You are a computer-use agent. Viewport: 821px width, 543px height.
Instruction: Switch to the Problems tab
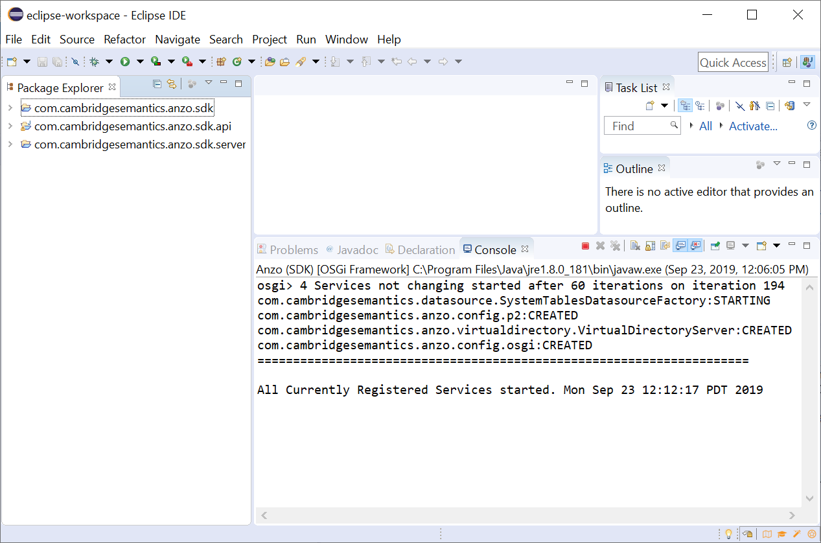coord(288,249)
